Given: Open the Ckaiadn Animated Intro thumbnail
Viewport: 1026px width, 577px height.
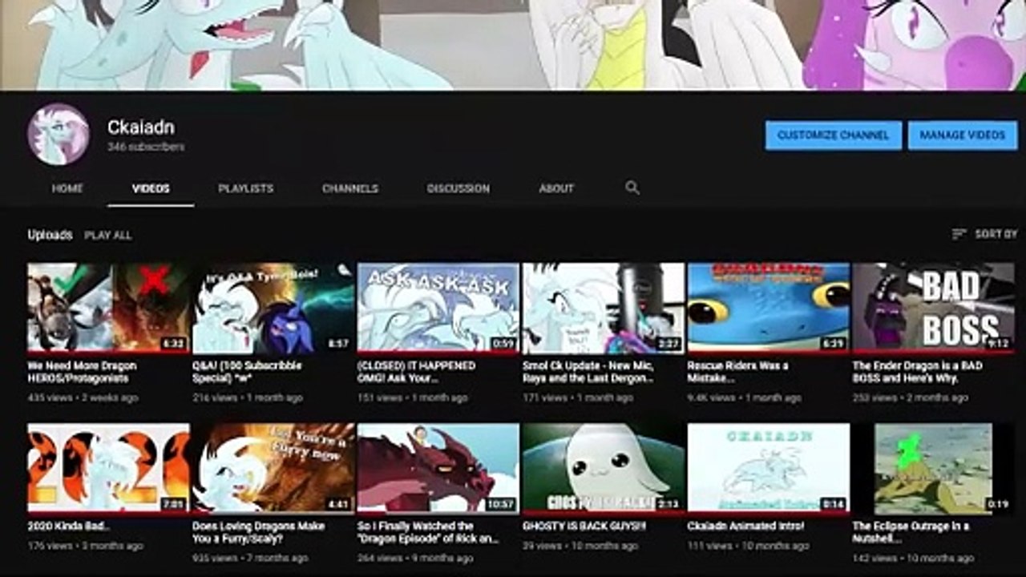Looking at the screenshot, I should click(x=769, y=469).
